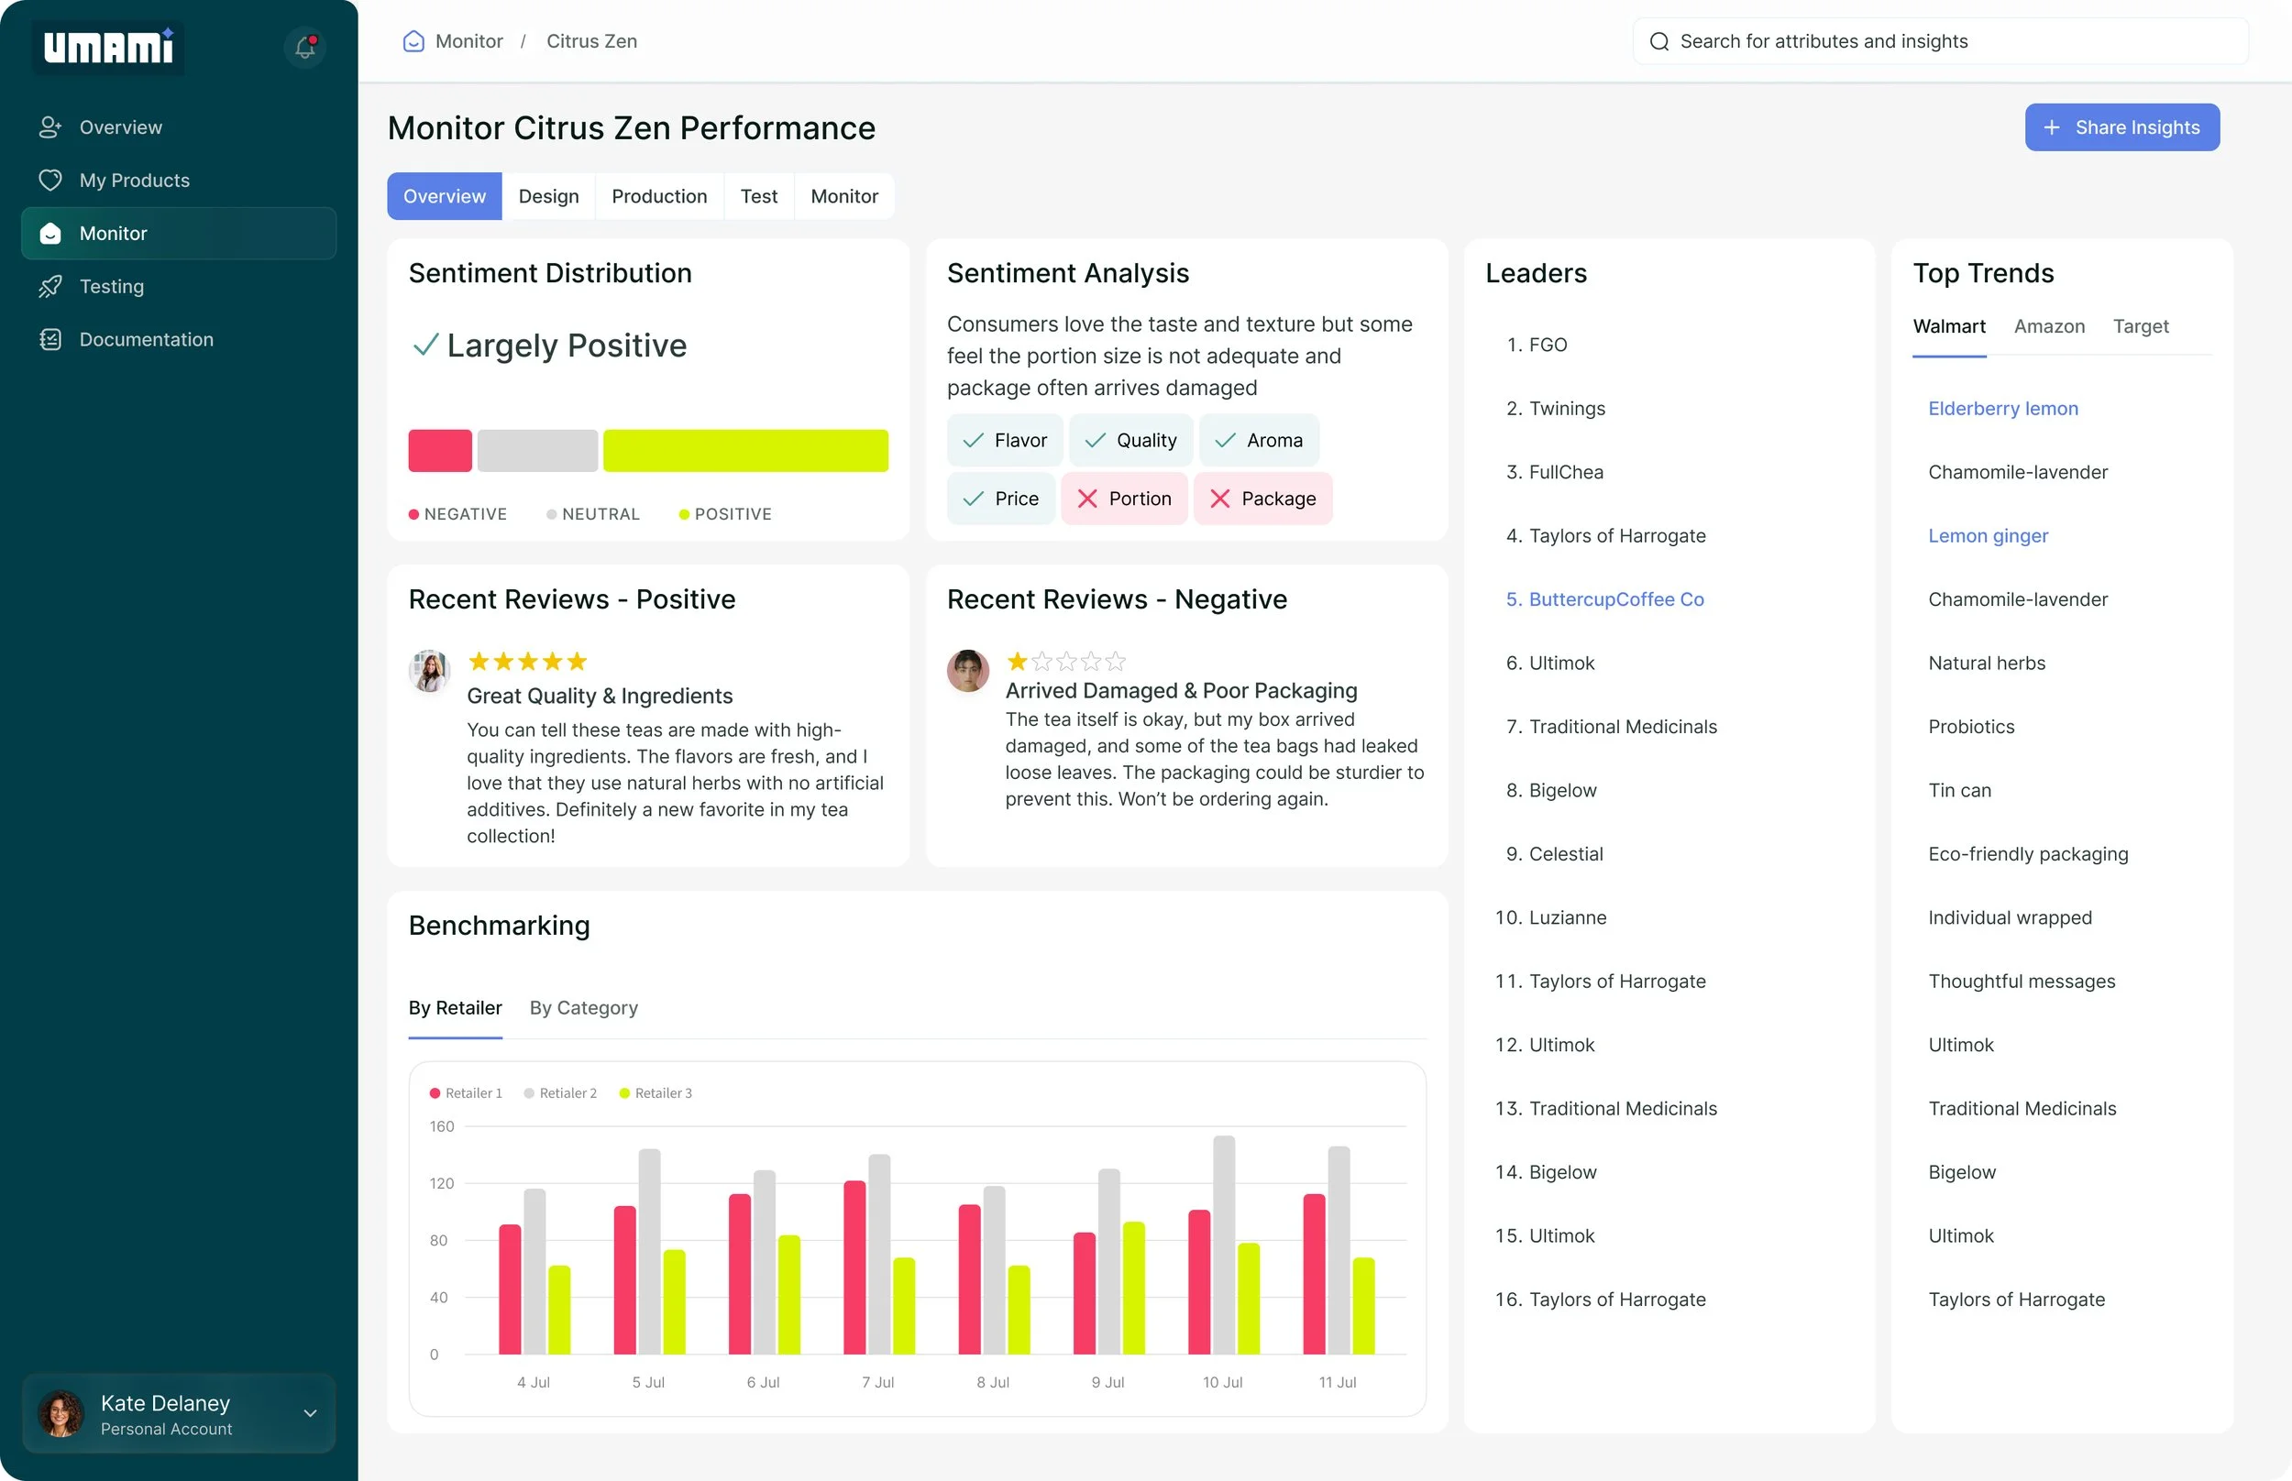Switch to the By Category tab

583,1008
